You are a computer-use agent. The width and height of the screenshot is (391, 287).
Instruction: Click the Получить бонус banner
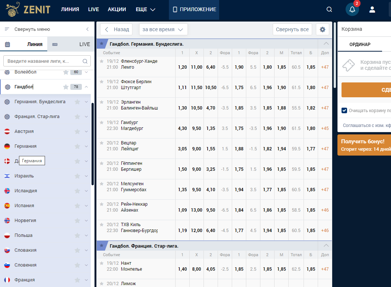(364, 145)
